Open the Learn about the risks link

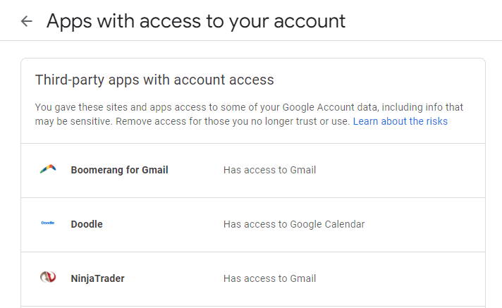(x=400, y=121)
